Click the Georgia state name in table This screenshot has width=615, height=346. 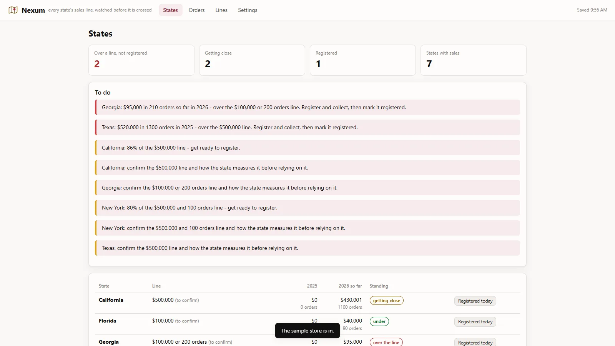(x=109, y=342)
